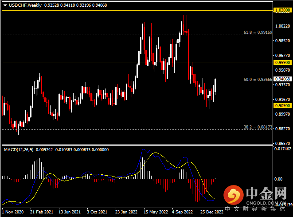Click the triangle icon beside USDCHF,Weekly
This screenshot has height=217, width=293.
[x=4, y=4]
